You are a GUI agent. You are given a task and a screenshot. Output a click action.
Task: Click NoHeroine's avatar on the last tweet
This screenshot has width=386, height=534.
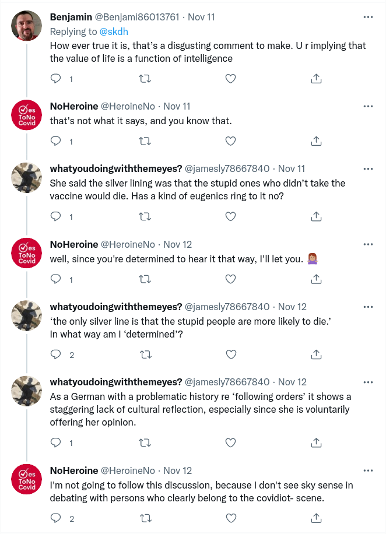[x=27, y=480]
